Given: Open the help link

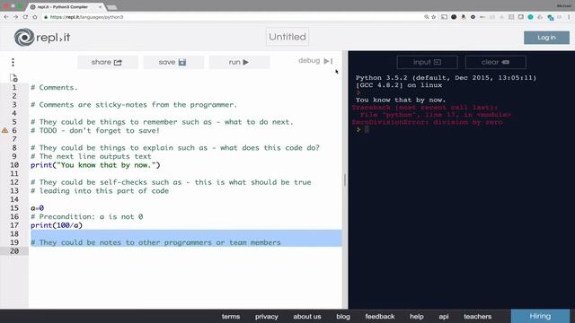Looking at the screenshot, I should point(417,317).
